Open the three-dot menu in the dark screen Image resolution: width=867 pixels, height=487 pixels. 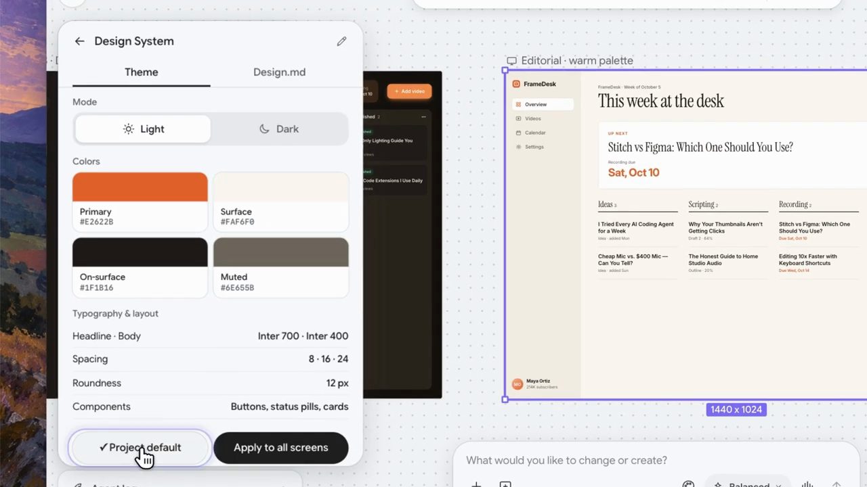point(424,116)
